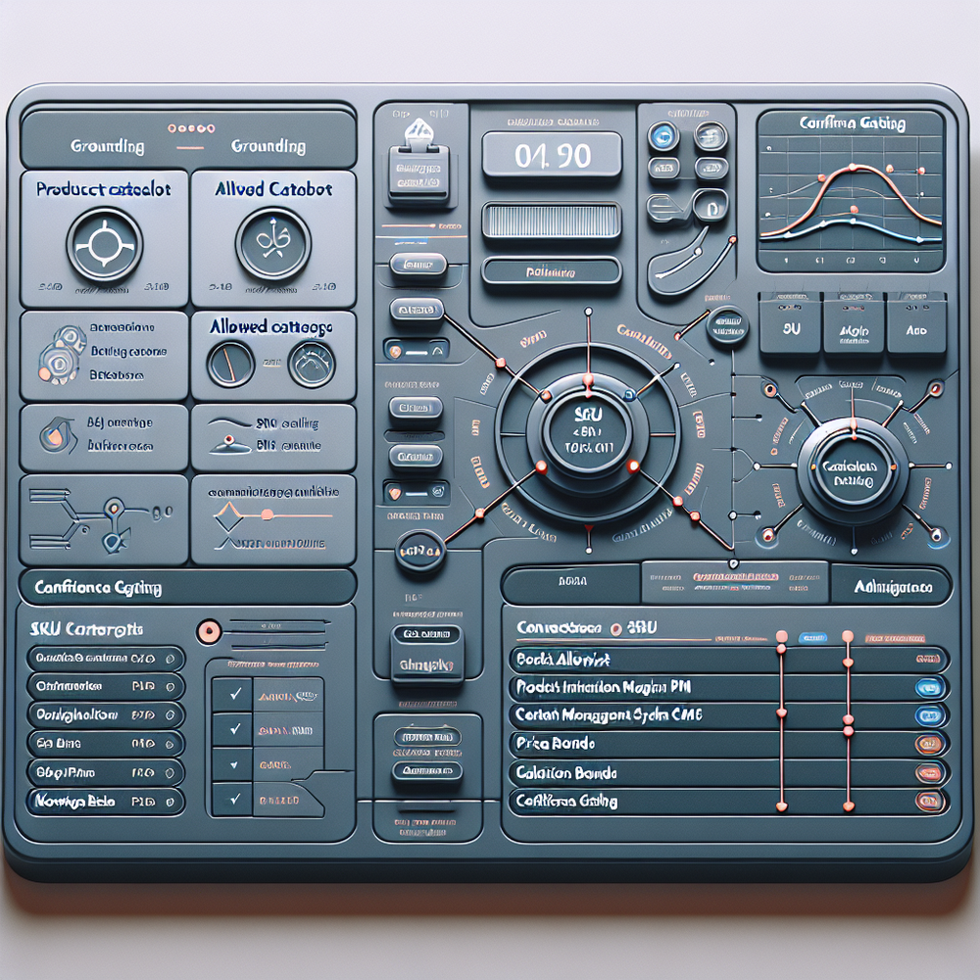Select the orange-needle dial in Allowed cattegoge card
This screenshot has height=980, width=980.
click(x=230, y=364)
